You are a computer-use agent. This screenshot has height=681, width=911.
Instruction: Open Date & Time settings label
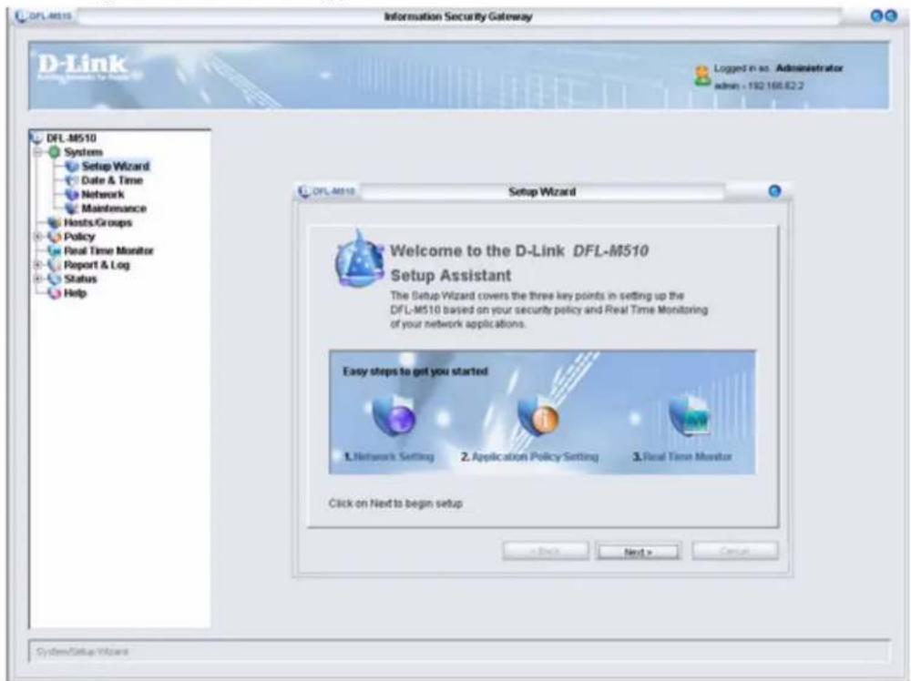[112, 180]
